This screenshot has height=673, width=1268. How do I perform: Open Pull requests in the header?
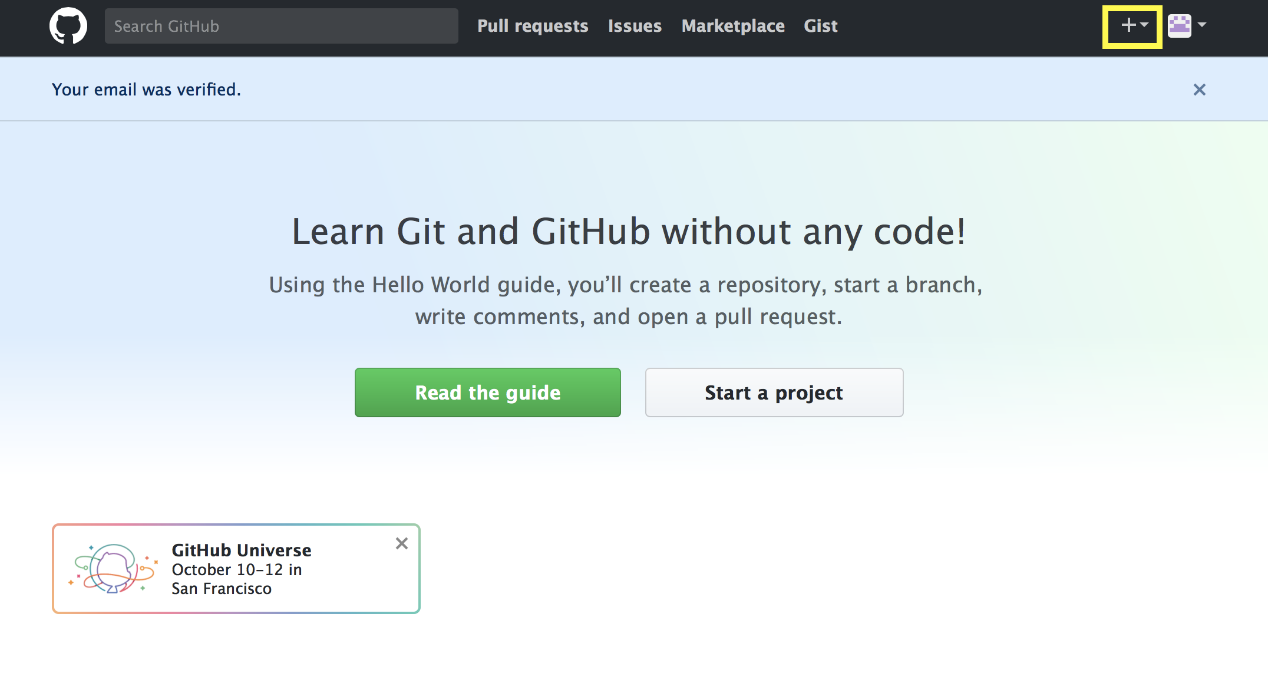pos(533,26)
